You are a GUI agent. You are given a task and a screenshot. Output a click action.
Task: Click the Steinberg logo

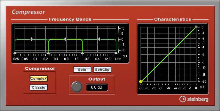tap(194, 99)
